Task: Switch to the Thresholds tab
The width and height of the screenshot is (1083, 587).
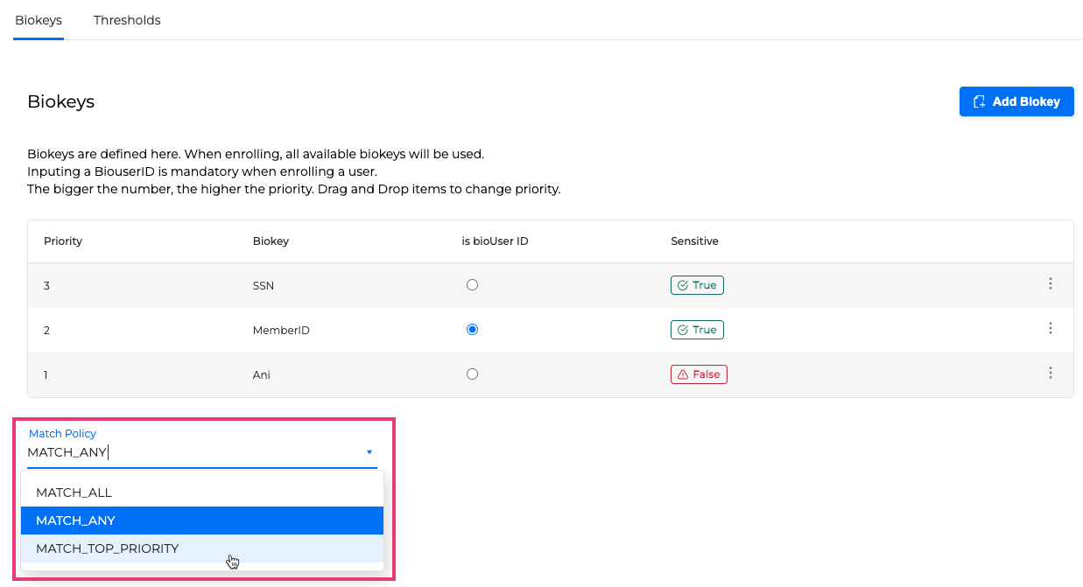Action: (x=127, y=20)
